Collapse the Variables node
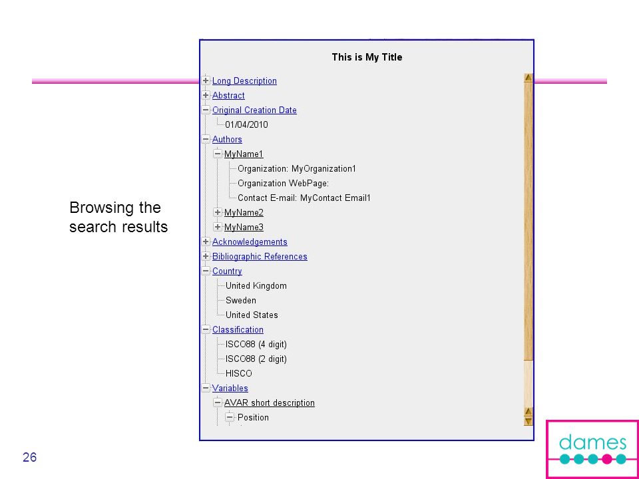 click(206, 388)
